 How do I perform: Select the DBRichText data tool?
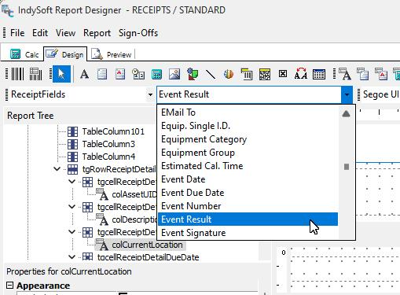pyautogui.click(x=381, y=74)
